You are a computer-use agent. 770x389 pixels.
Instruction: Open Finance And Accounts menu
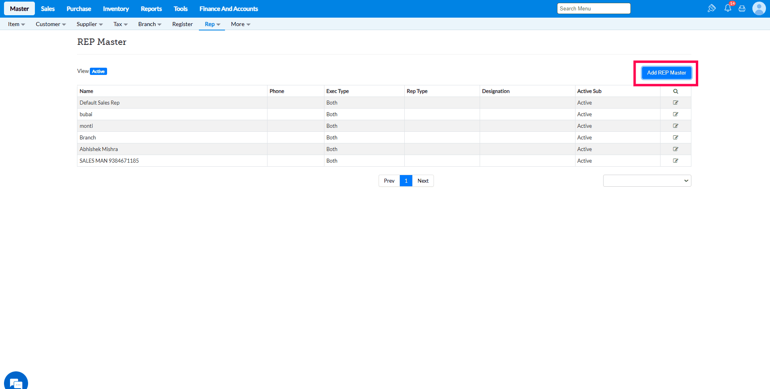pos(229,9)
